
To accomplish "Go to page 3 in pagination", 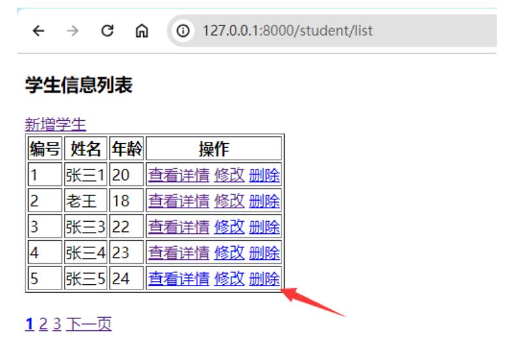I will click(x=57, y=325).
